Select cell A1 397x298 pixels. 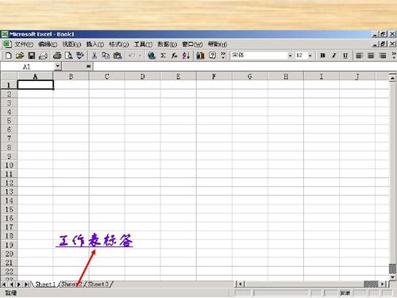click(x=36, y=85)
